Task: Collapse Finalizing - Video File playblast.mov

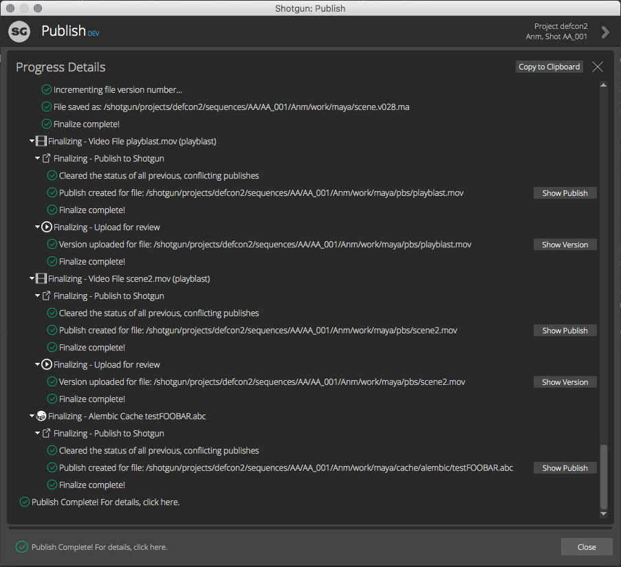Action: [x=32, y=141]
